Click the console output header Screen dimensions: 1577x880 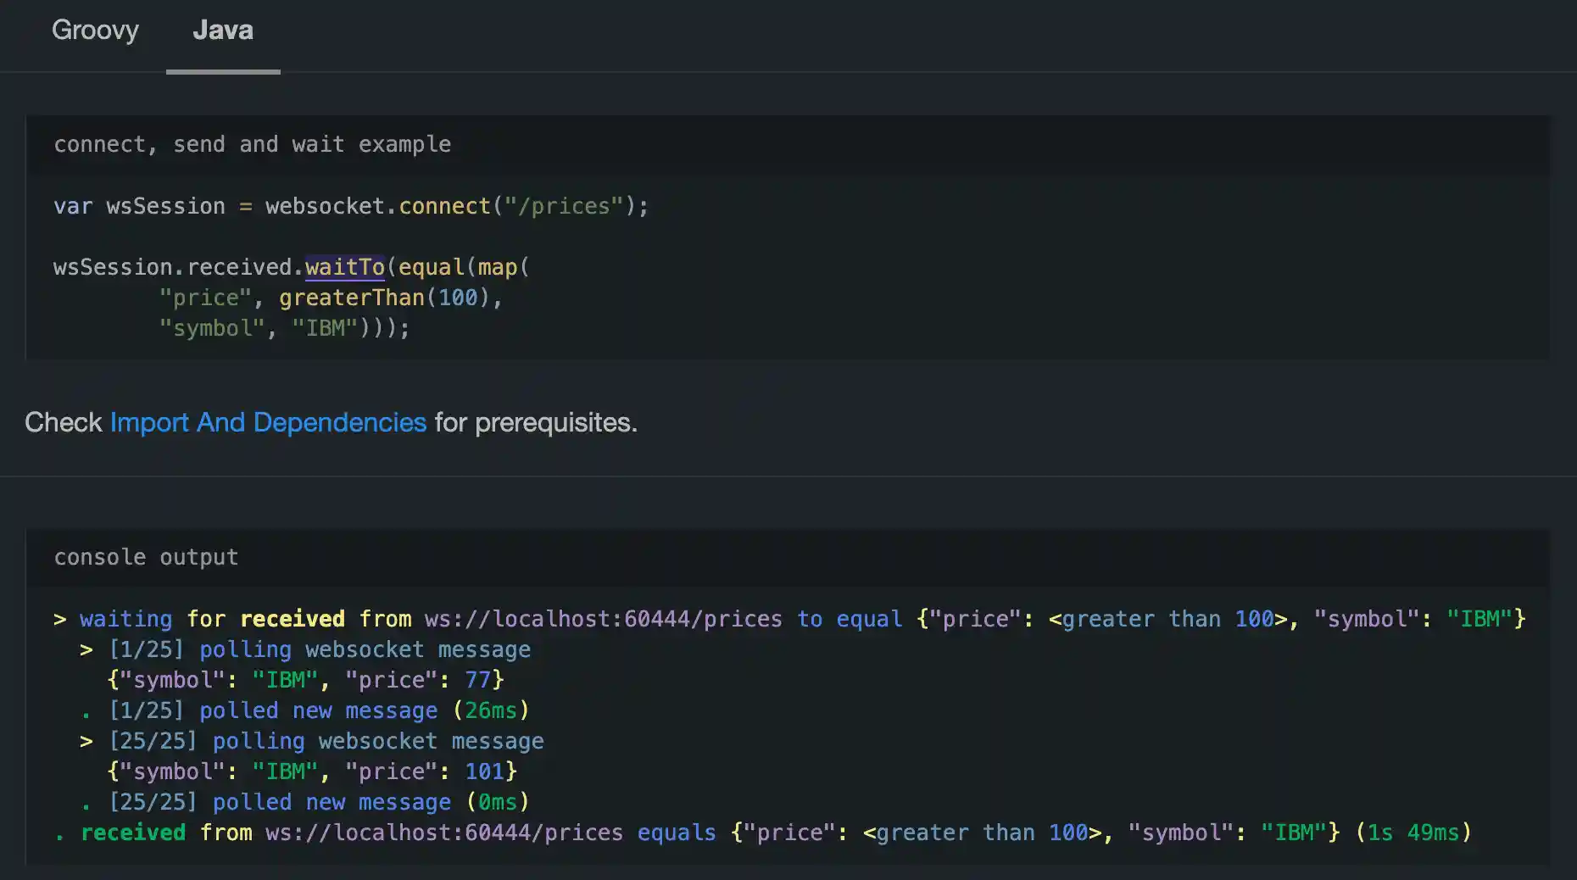click(146, 556)
